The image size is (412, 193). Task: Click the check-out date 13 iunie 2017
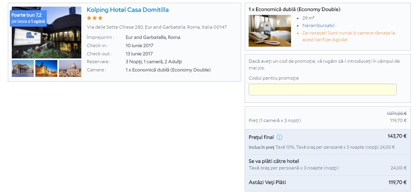coord(139,54)
